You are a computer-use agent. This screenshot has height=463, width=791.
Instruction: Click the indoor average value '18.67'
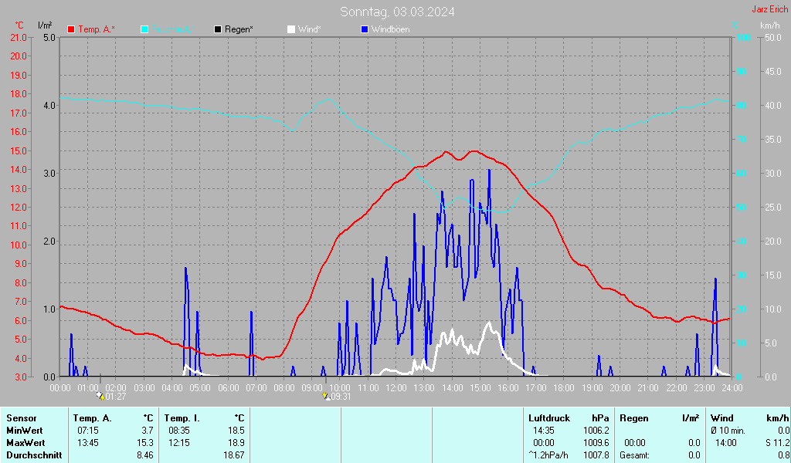234,455
